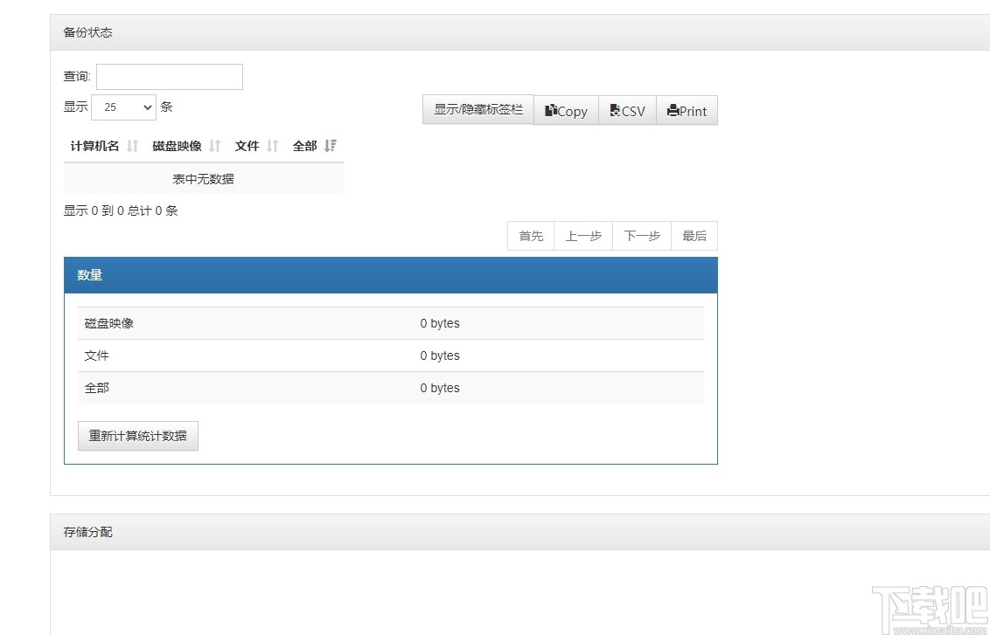Click the 首先 pagination button

pos(531,235)
